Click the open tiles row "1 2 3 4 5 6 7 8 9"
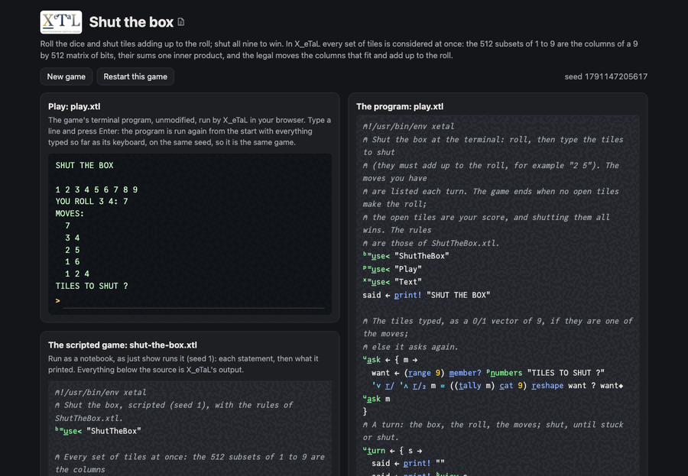This screenshot has width=688, height=476. tap(96, 189)
